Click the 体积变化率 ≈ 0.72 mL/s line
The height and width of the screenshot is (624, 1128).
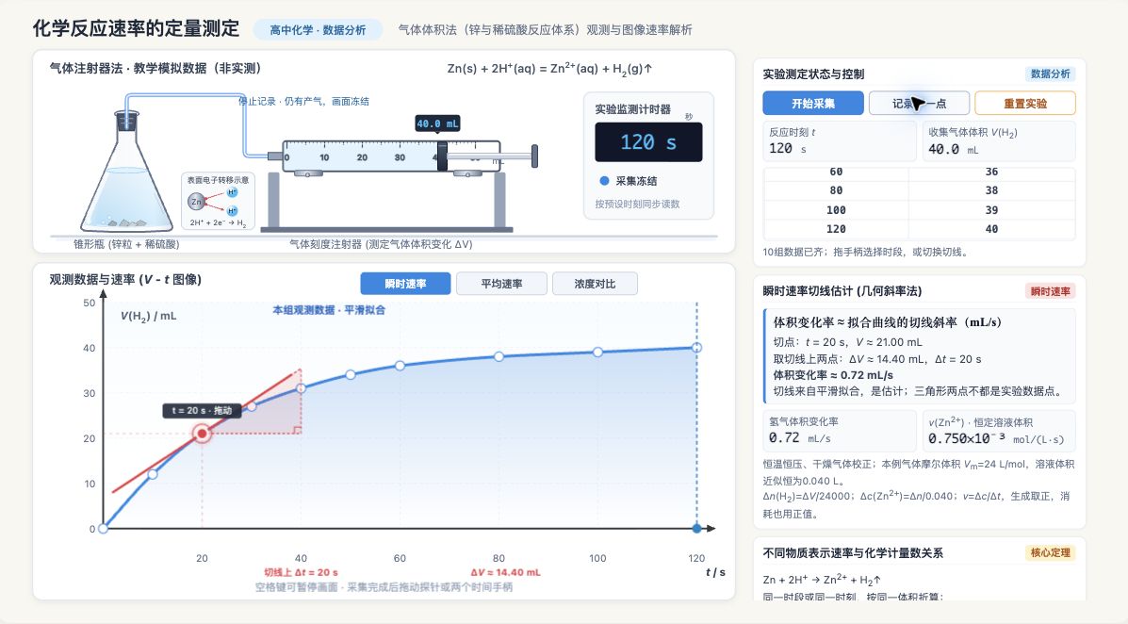pos(833,375)
